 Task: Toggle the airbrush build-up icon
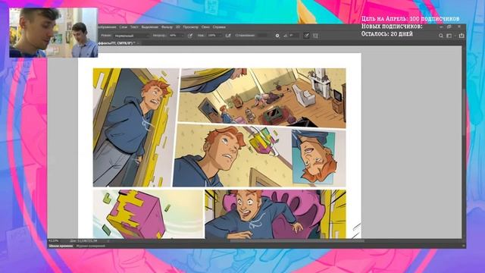tap(228, 36)
